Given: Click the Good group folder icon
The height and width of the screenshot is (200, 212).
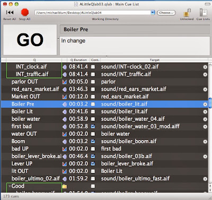Looking at the screenshot, I should click(x=65, y=186).
